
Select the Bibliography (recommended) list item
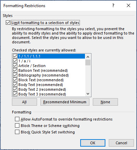[44, 75]
